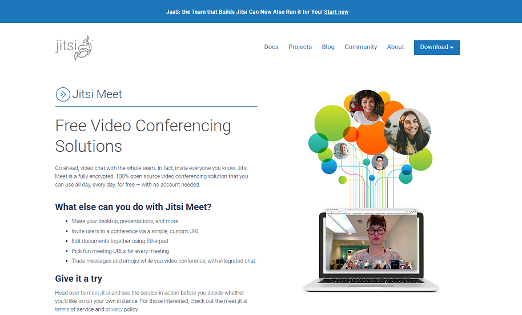522x315 pixels.
Task: Click the caret arrow on the Download button
Action: (452, 48)
